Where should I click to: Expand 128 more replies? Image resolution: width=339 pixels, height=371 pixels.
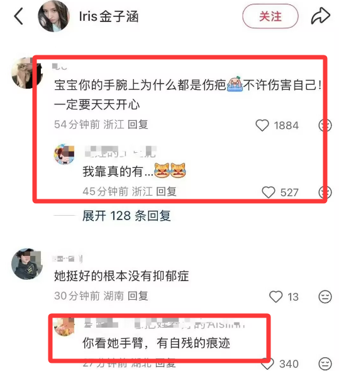pyautogui.click(x=126, y=216)
